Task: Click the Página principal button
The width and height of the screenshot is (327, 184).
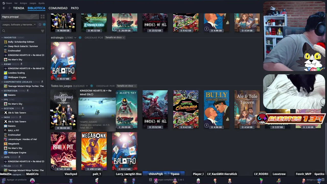Action: click(20, 17)
